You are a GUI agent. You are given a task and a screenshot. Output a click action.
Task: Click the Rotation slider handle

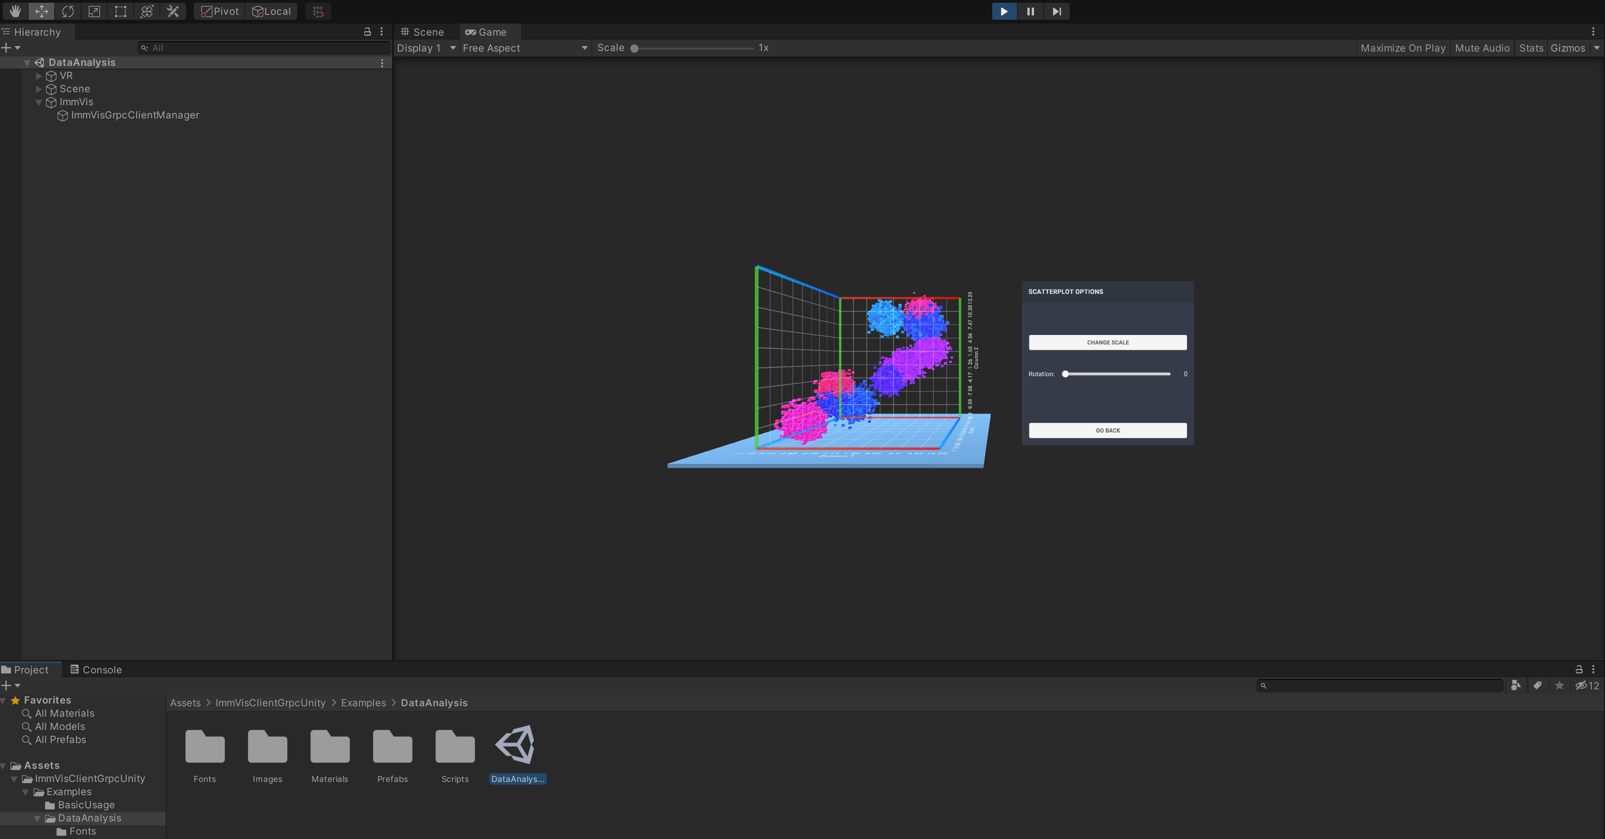1065,375
